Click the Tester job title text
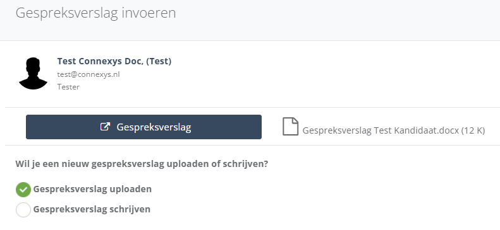 68,87
